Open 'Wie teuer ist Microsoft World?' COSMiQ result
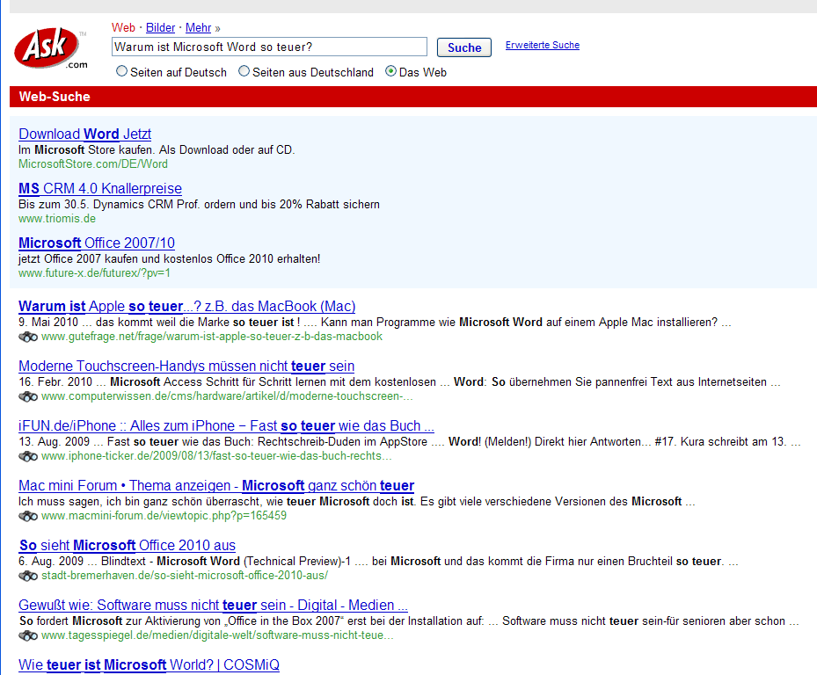This screenshot has width=817, height=675. [x=149, y=665]
